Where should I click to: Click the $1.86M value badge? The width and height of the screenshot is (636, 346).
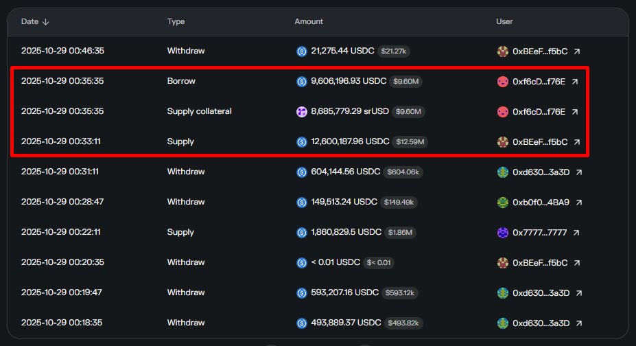tap(400, 233)
